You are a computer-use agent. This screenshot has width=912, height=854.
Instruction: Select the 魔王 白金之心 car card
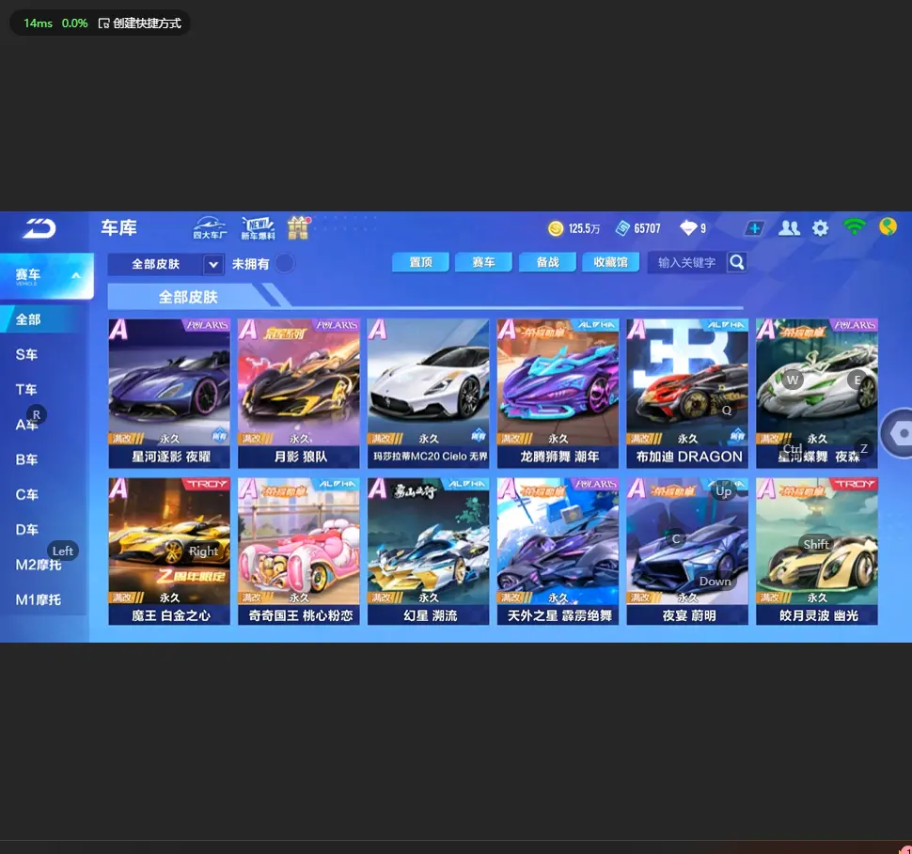[x=169, y=551]
